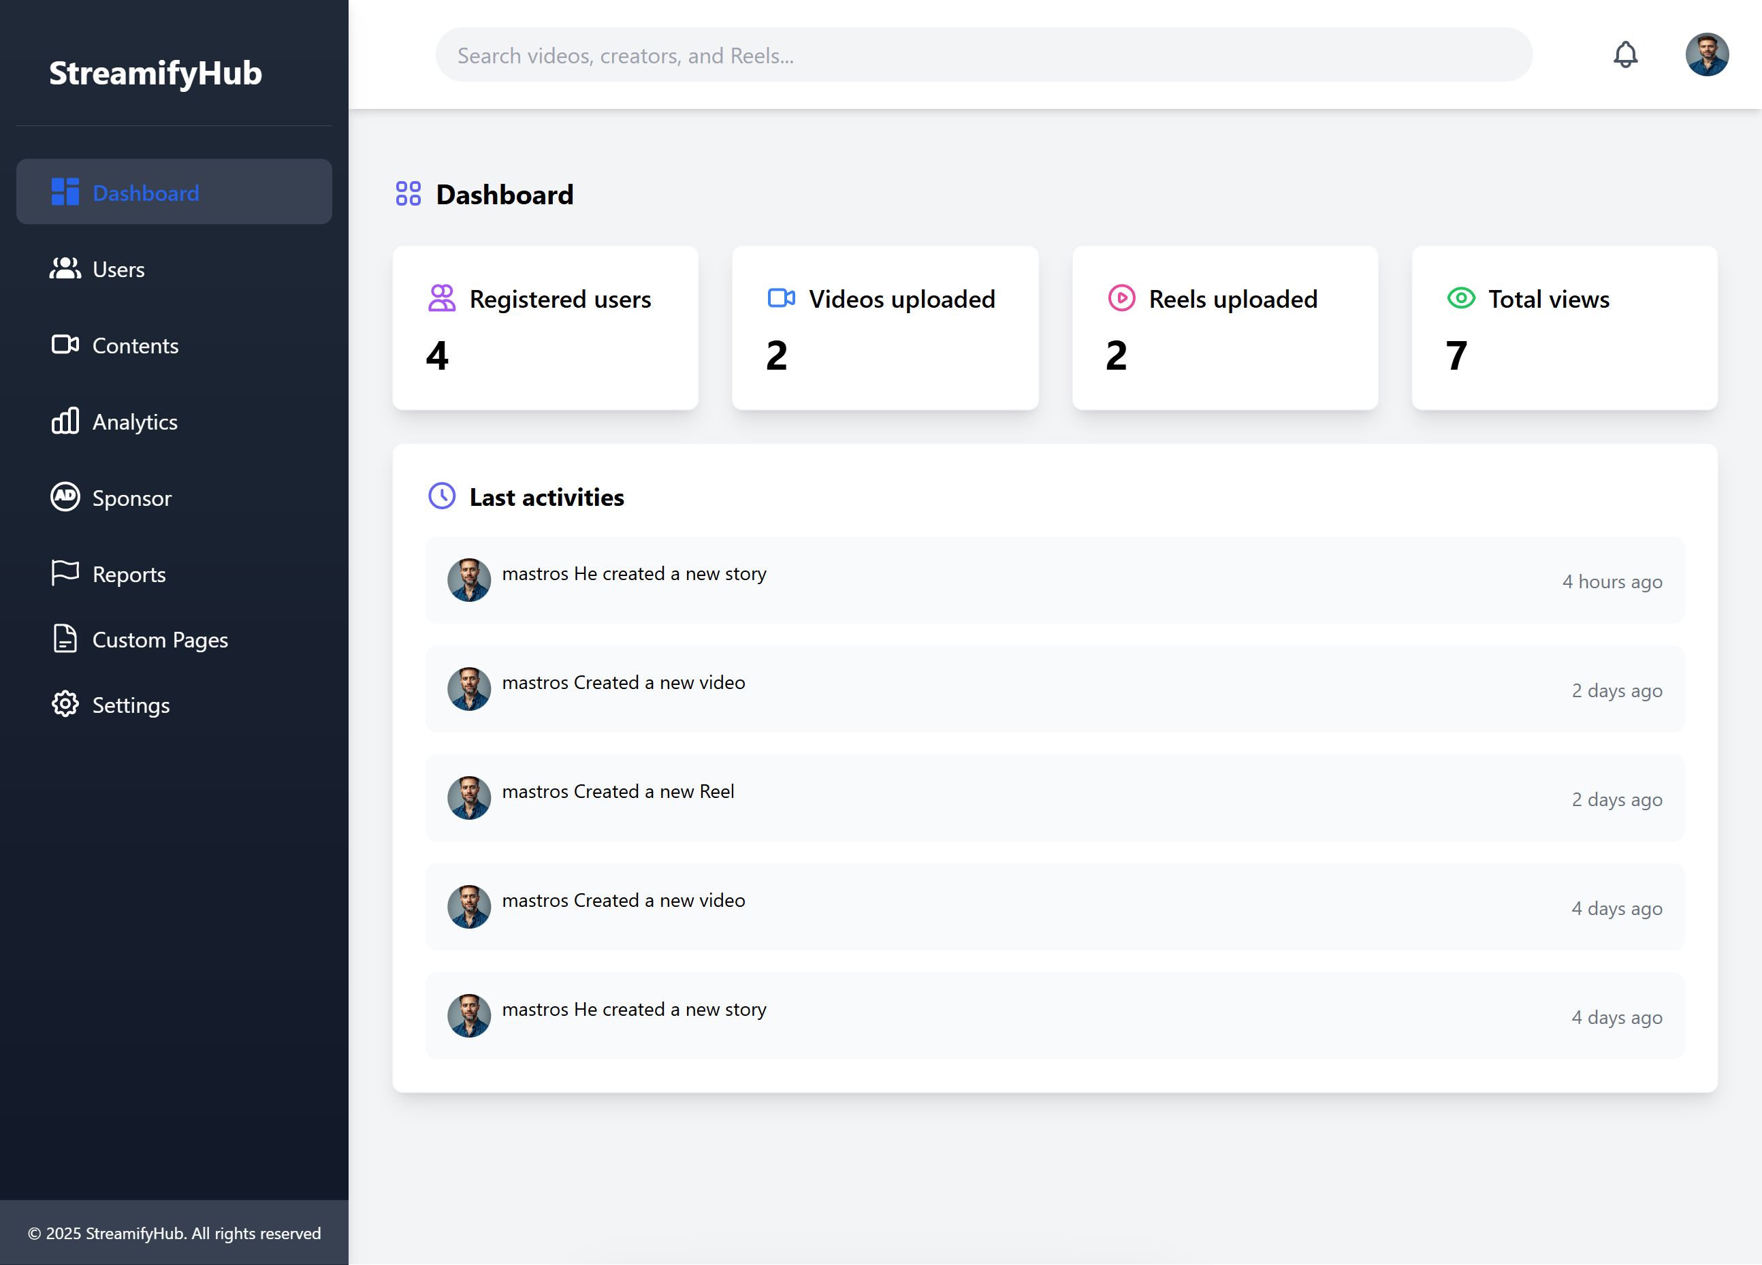Viewport: 1762px width, 1265px height.
Task: Click the Dashboard grid icon in sidebar
Action: [x=65, y=192]
